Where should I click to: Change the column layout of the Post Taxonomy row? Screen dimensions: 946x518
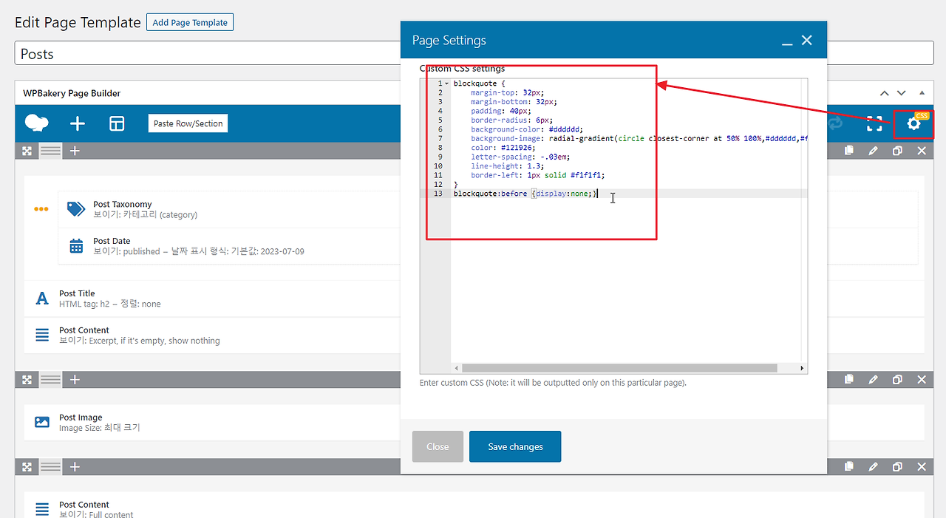pyautogui.click(x=51, y=151)
